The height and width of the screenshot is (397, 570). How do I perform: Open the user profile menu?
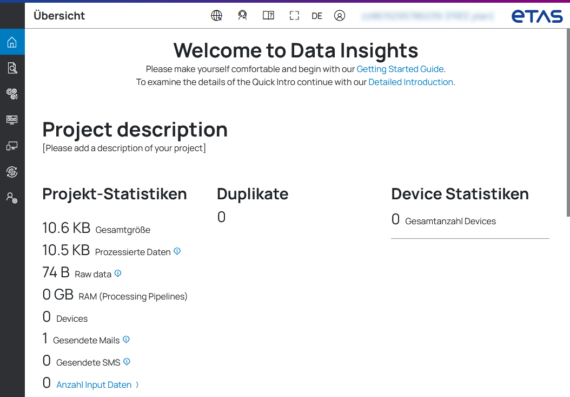click(340, 16)
